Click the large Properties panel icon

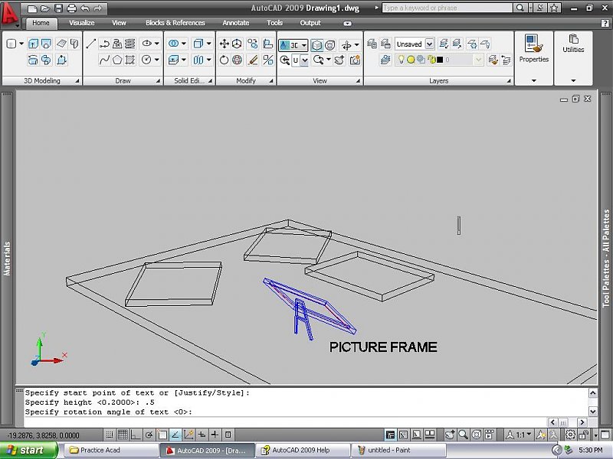[x=533, y=44]
